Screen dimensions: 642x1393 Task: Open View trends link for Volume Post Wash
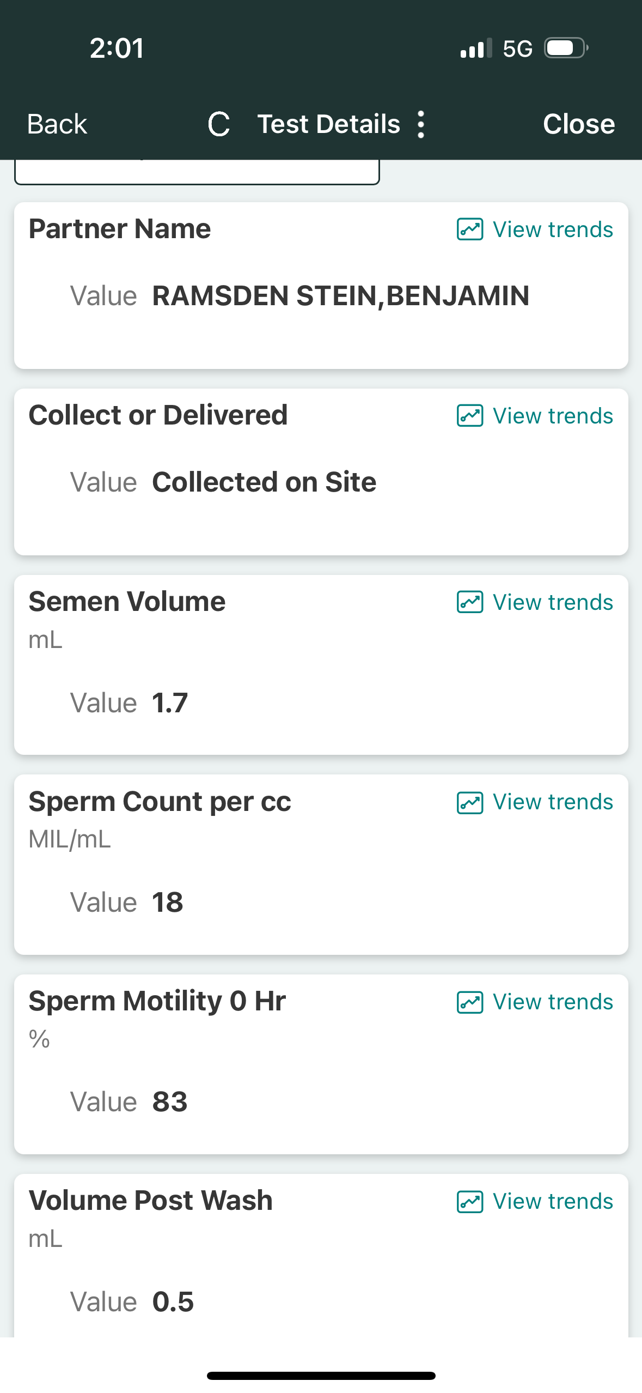click(x=553, y=1202)
